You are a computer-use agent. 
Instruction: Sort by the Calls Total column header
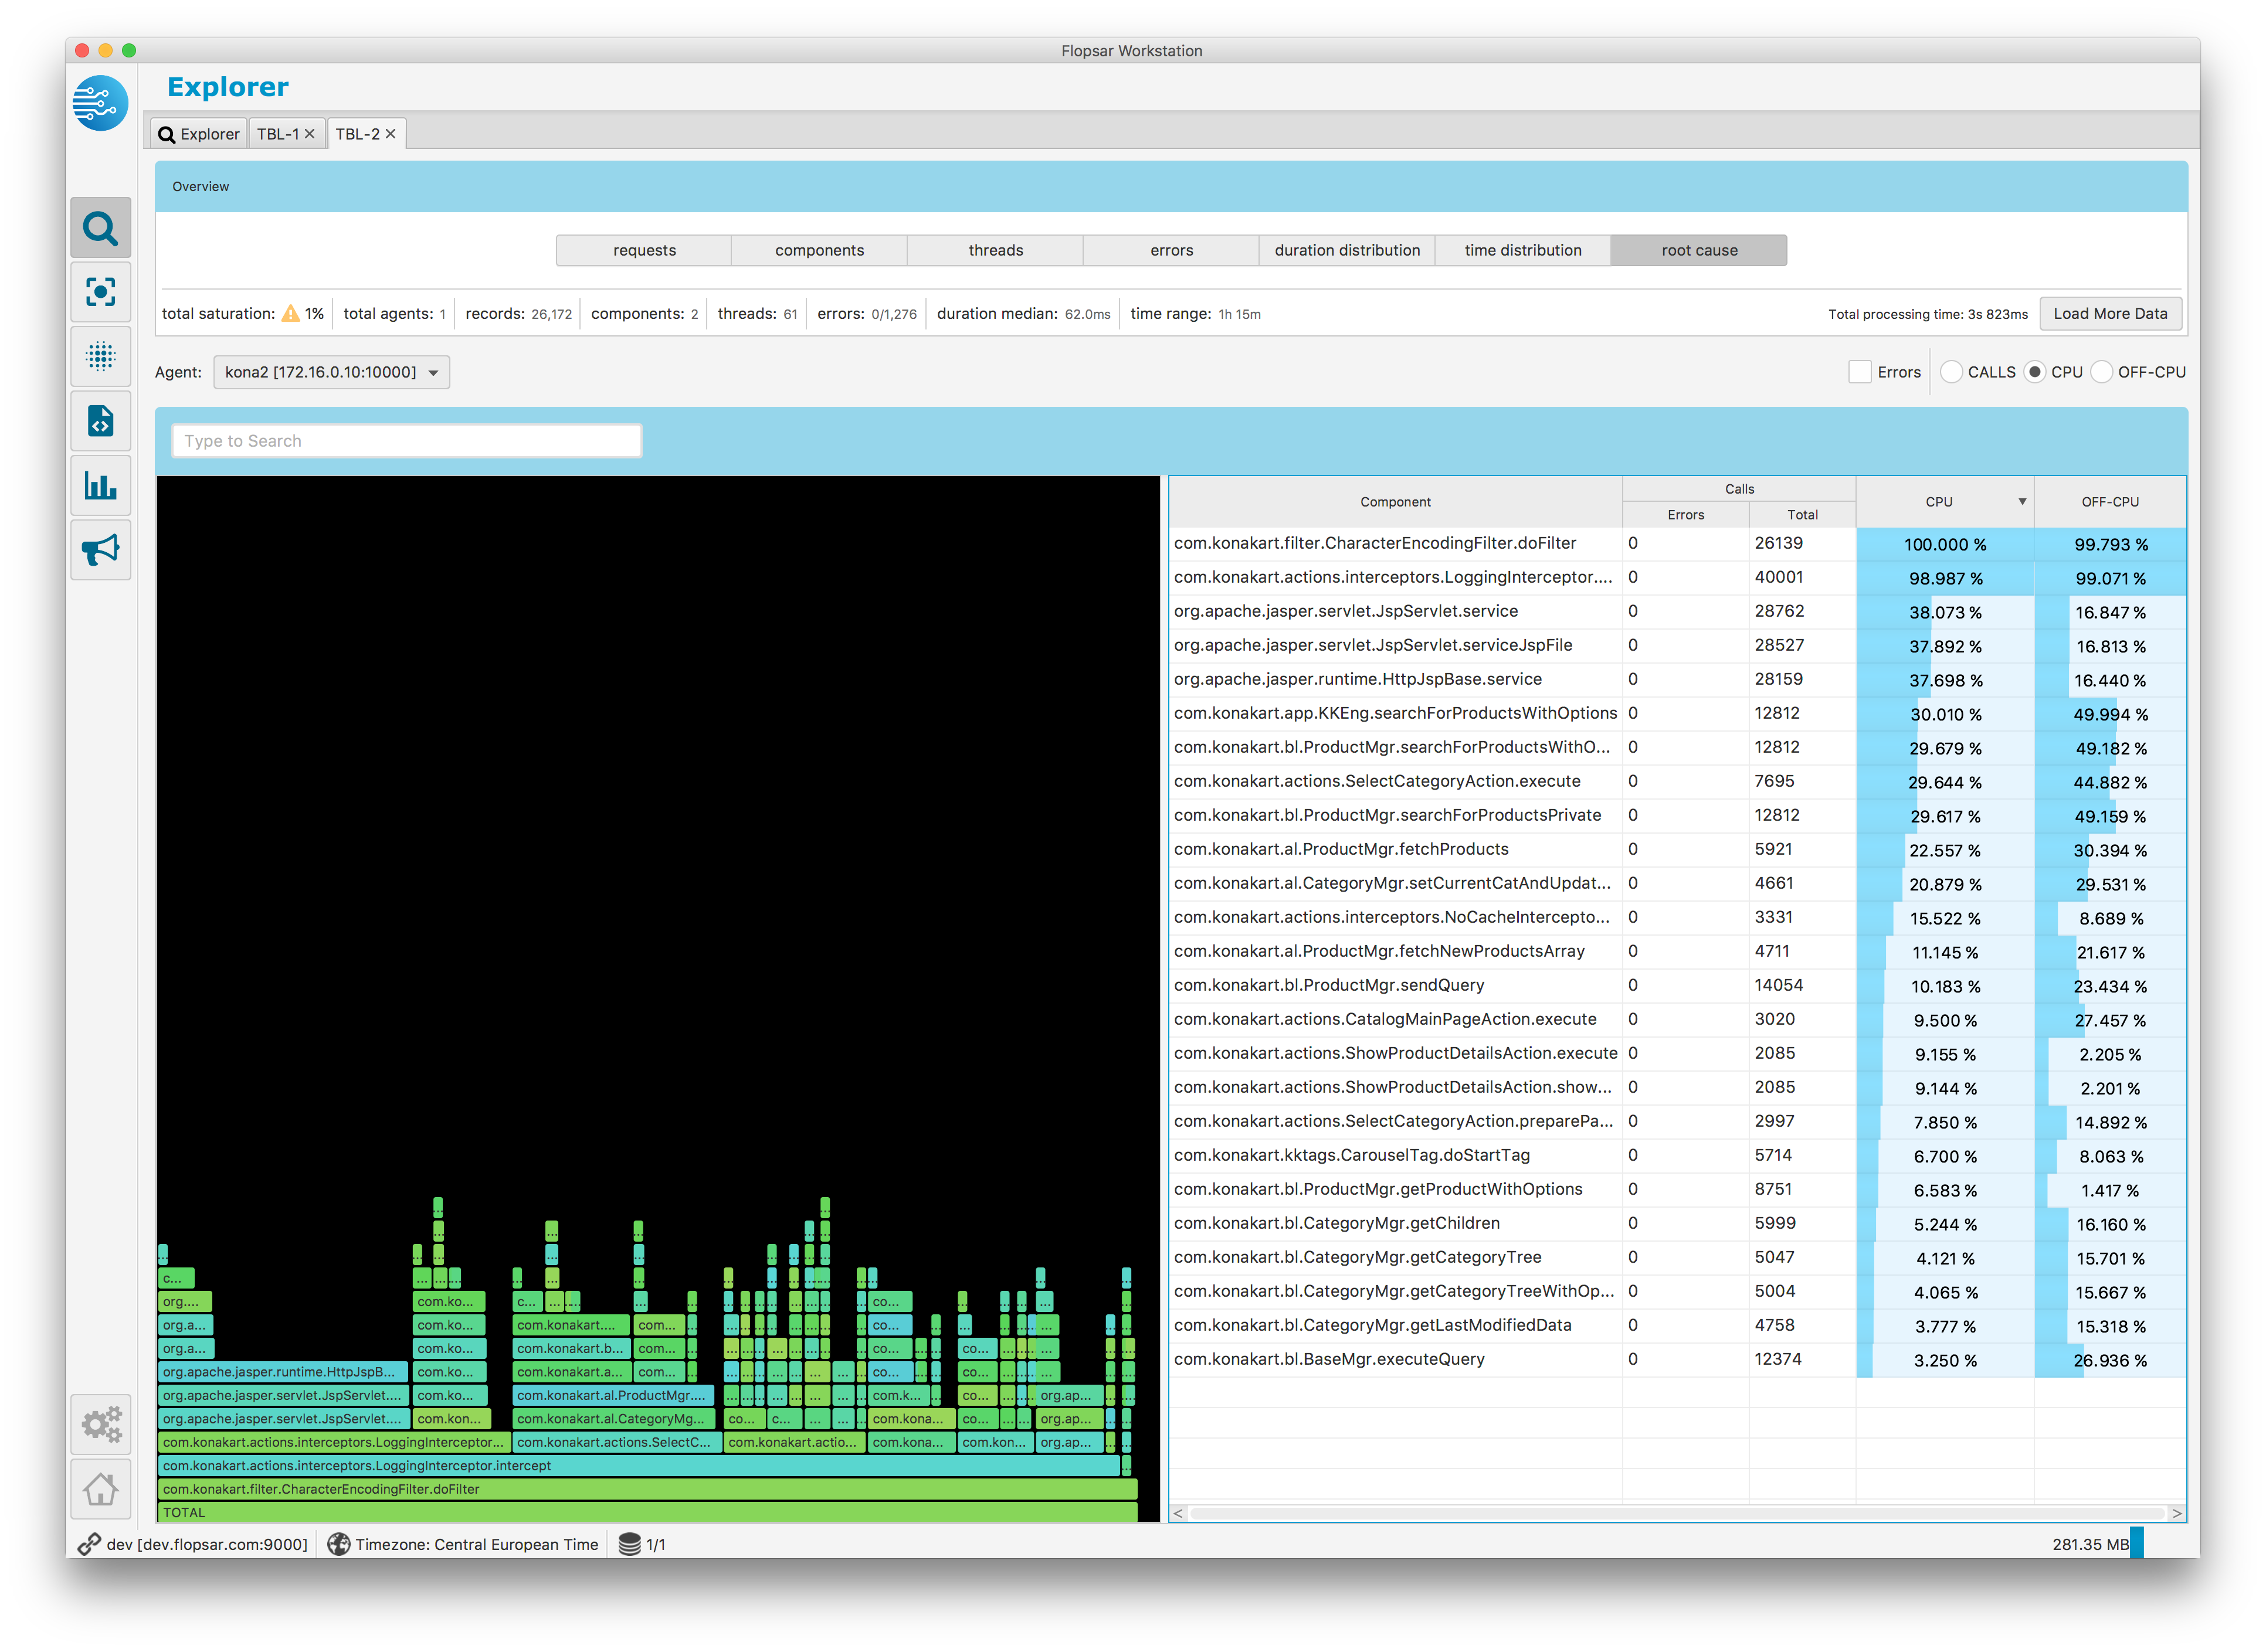tap(1802, 515)
